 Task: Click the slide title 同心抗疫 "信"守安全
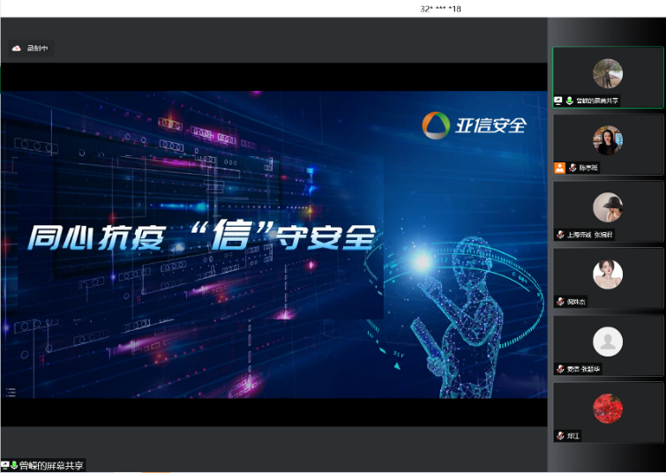coord(201,237)
